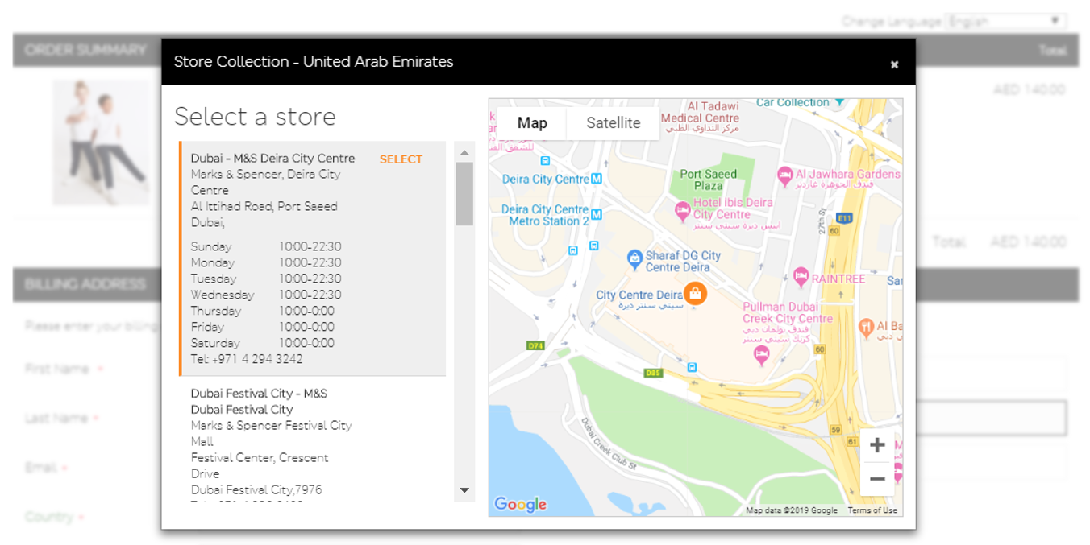This screenshot has height=545, width=1090.
Task: Click product thumbnail in the order summary
Action: 101,142
